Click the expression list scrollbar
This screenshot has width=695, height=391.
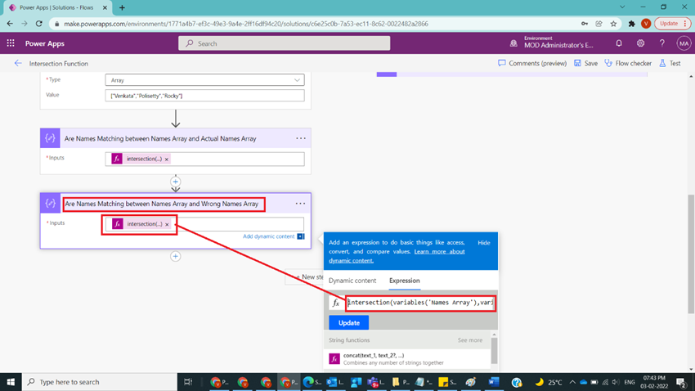pyautogui.click(x=494, y=349)
